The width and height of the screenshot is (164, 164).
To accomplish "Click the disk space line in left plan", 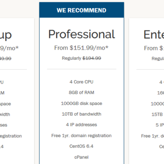I will pos(5,104).
